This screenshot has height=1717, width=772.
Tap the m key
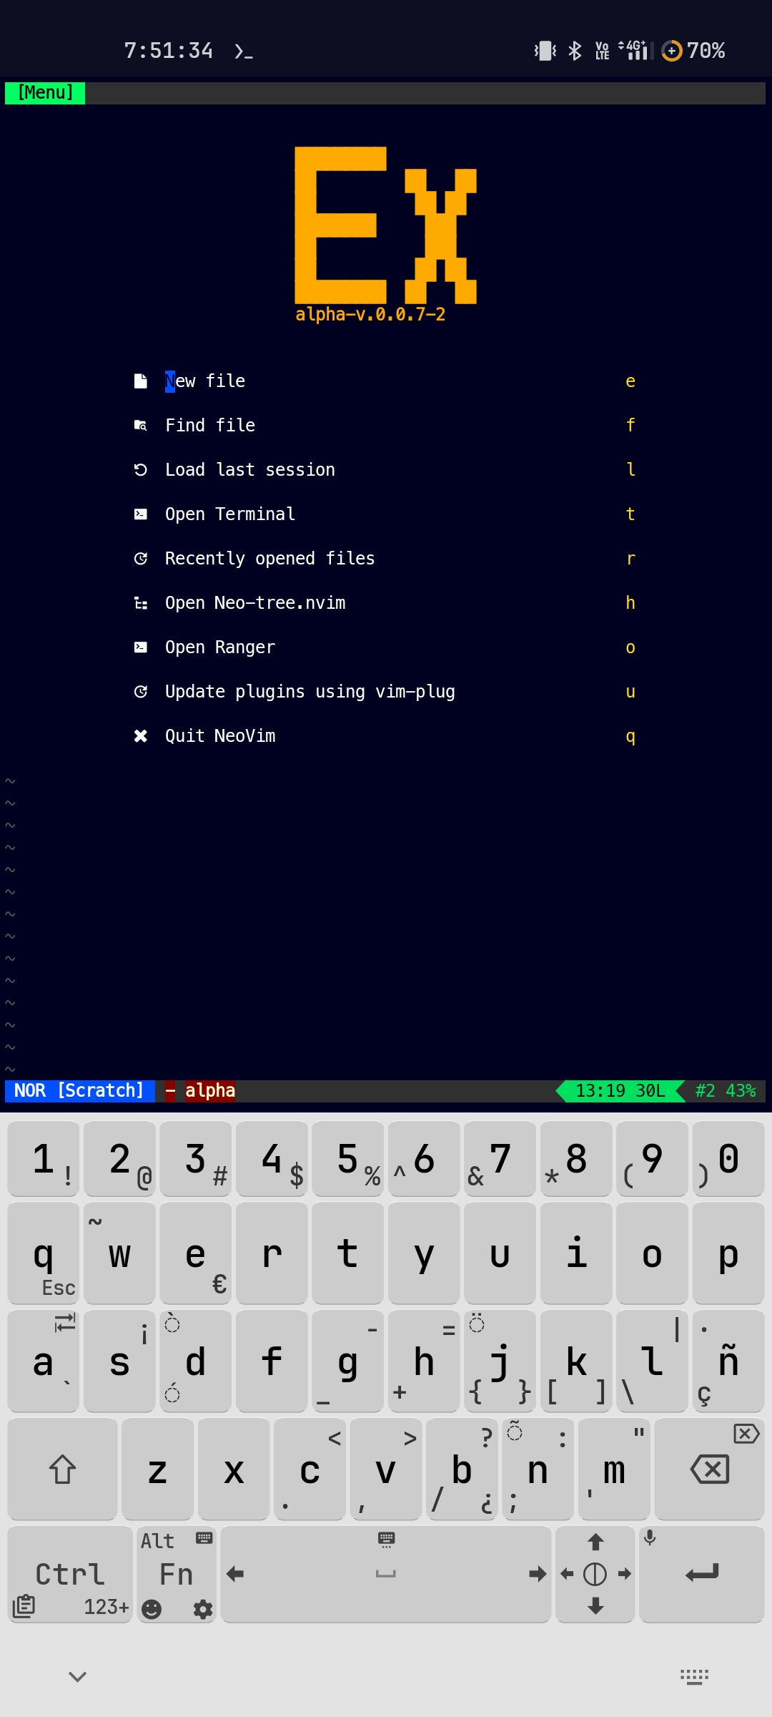tap(614, 1469)
